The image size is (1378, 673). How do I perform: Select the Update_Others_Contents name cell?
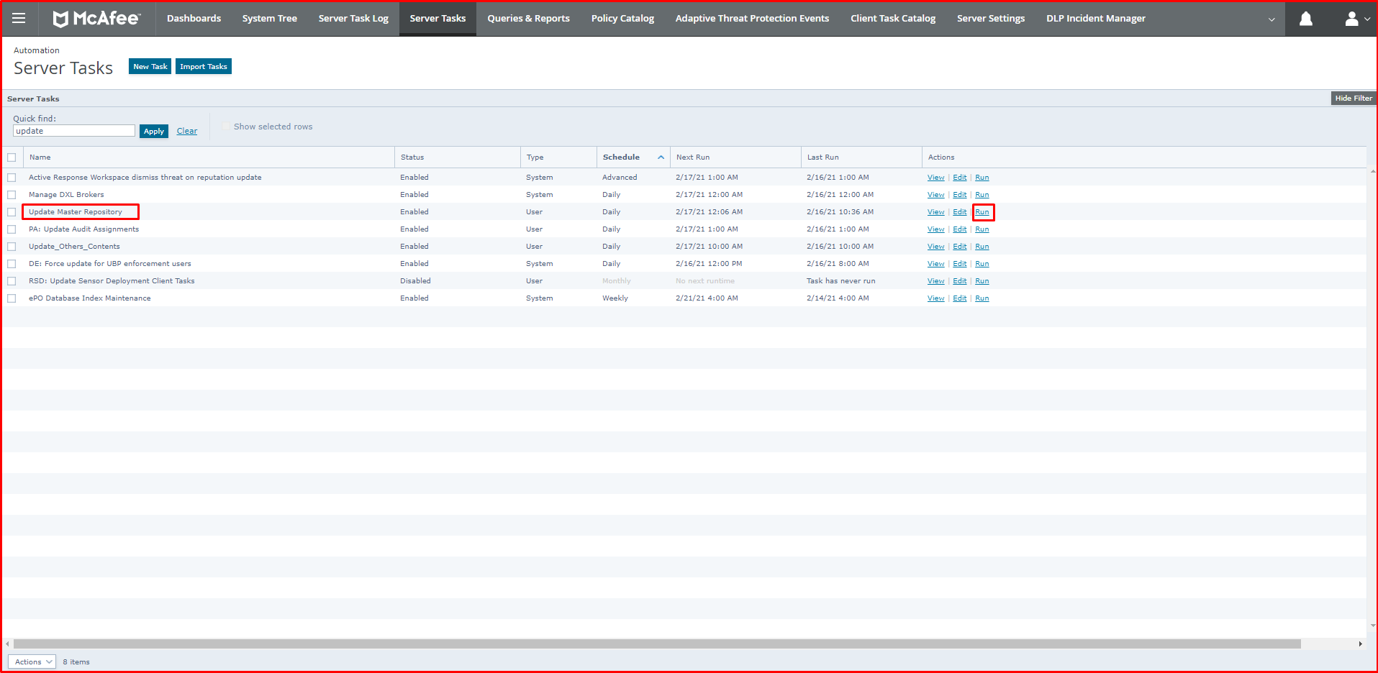[x=74, y=247]
